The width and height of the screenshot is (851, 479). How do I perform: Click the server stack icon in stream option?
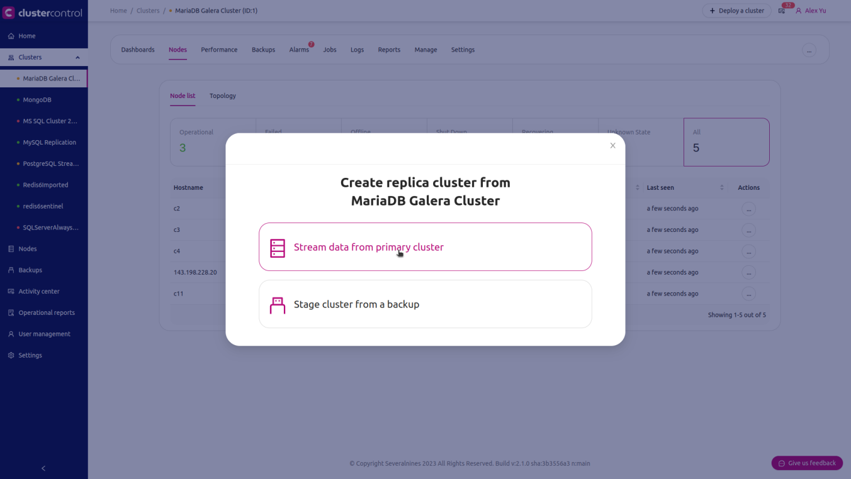(278, 248)
